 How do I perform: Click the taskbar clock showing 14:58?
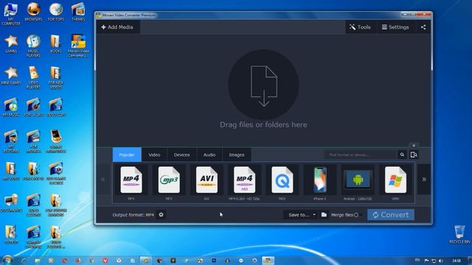pos(457,261)
